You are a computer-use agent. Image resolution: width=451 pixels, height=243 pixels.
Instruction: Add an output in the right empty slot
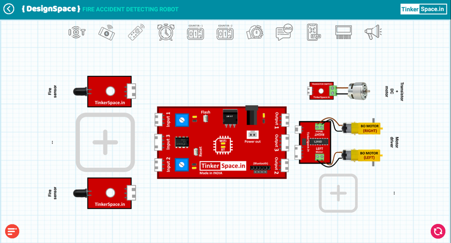click(x=338, y=193)
